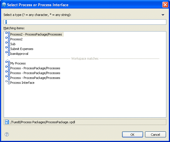Click the XPDL file icon beside the path

(x=7, y=122)
